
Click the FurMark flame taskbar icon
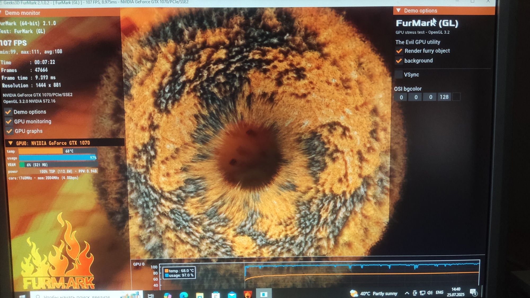click(248, 294)
